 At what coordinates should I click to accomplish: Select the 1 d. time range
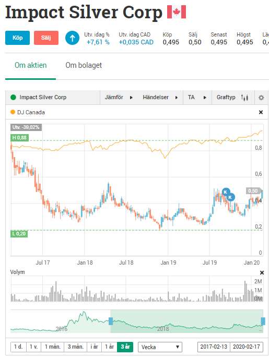click(18, 347)
